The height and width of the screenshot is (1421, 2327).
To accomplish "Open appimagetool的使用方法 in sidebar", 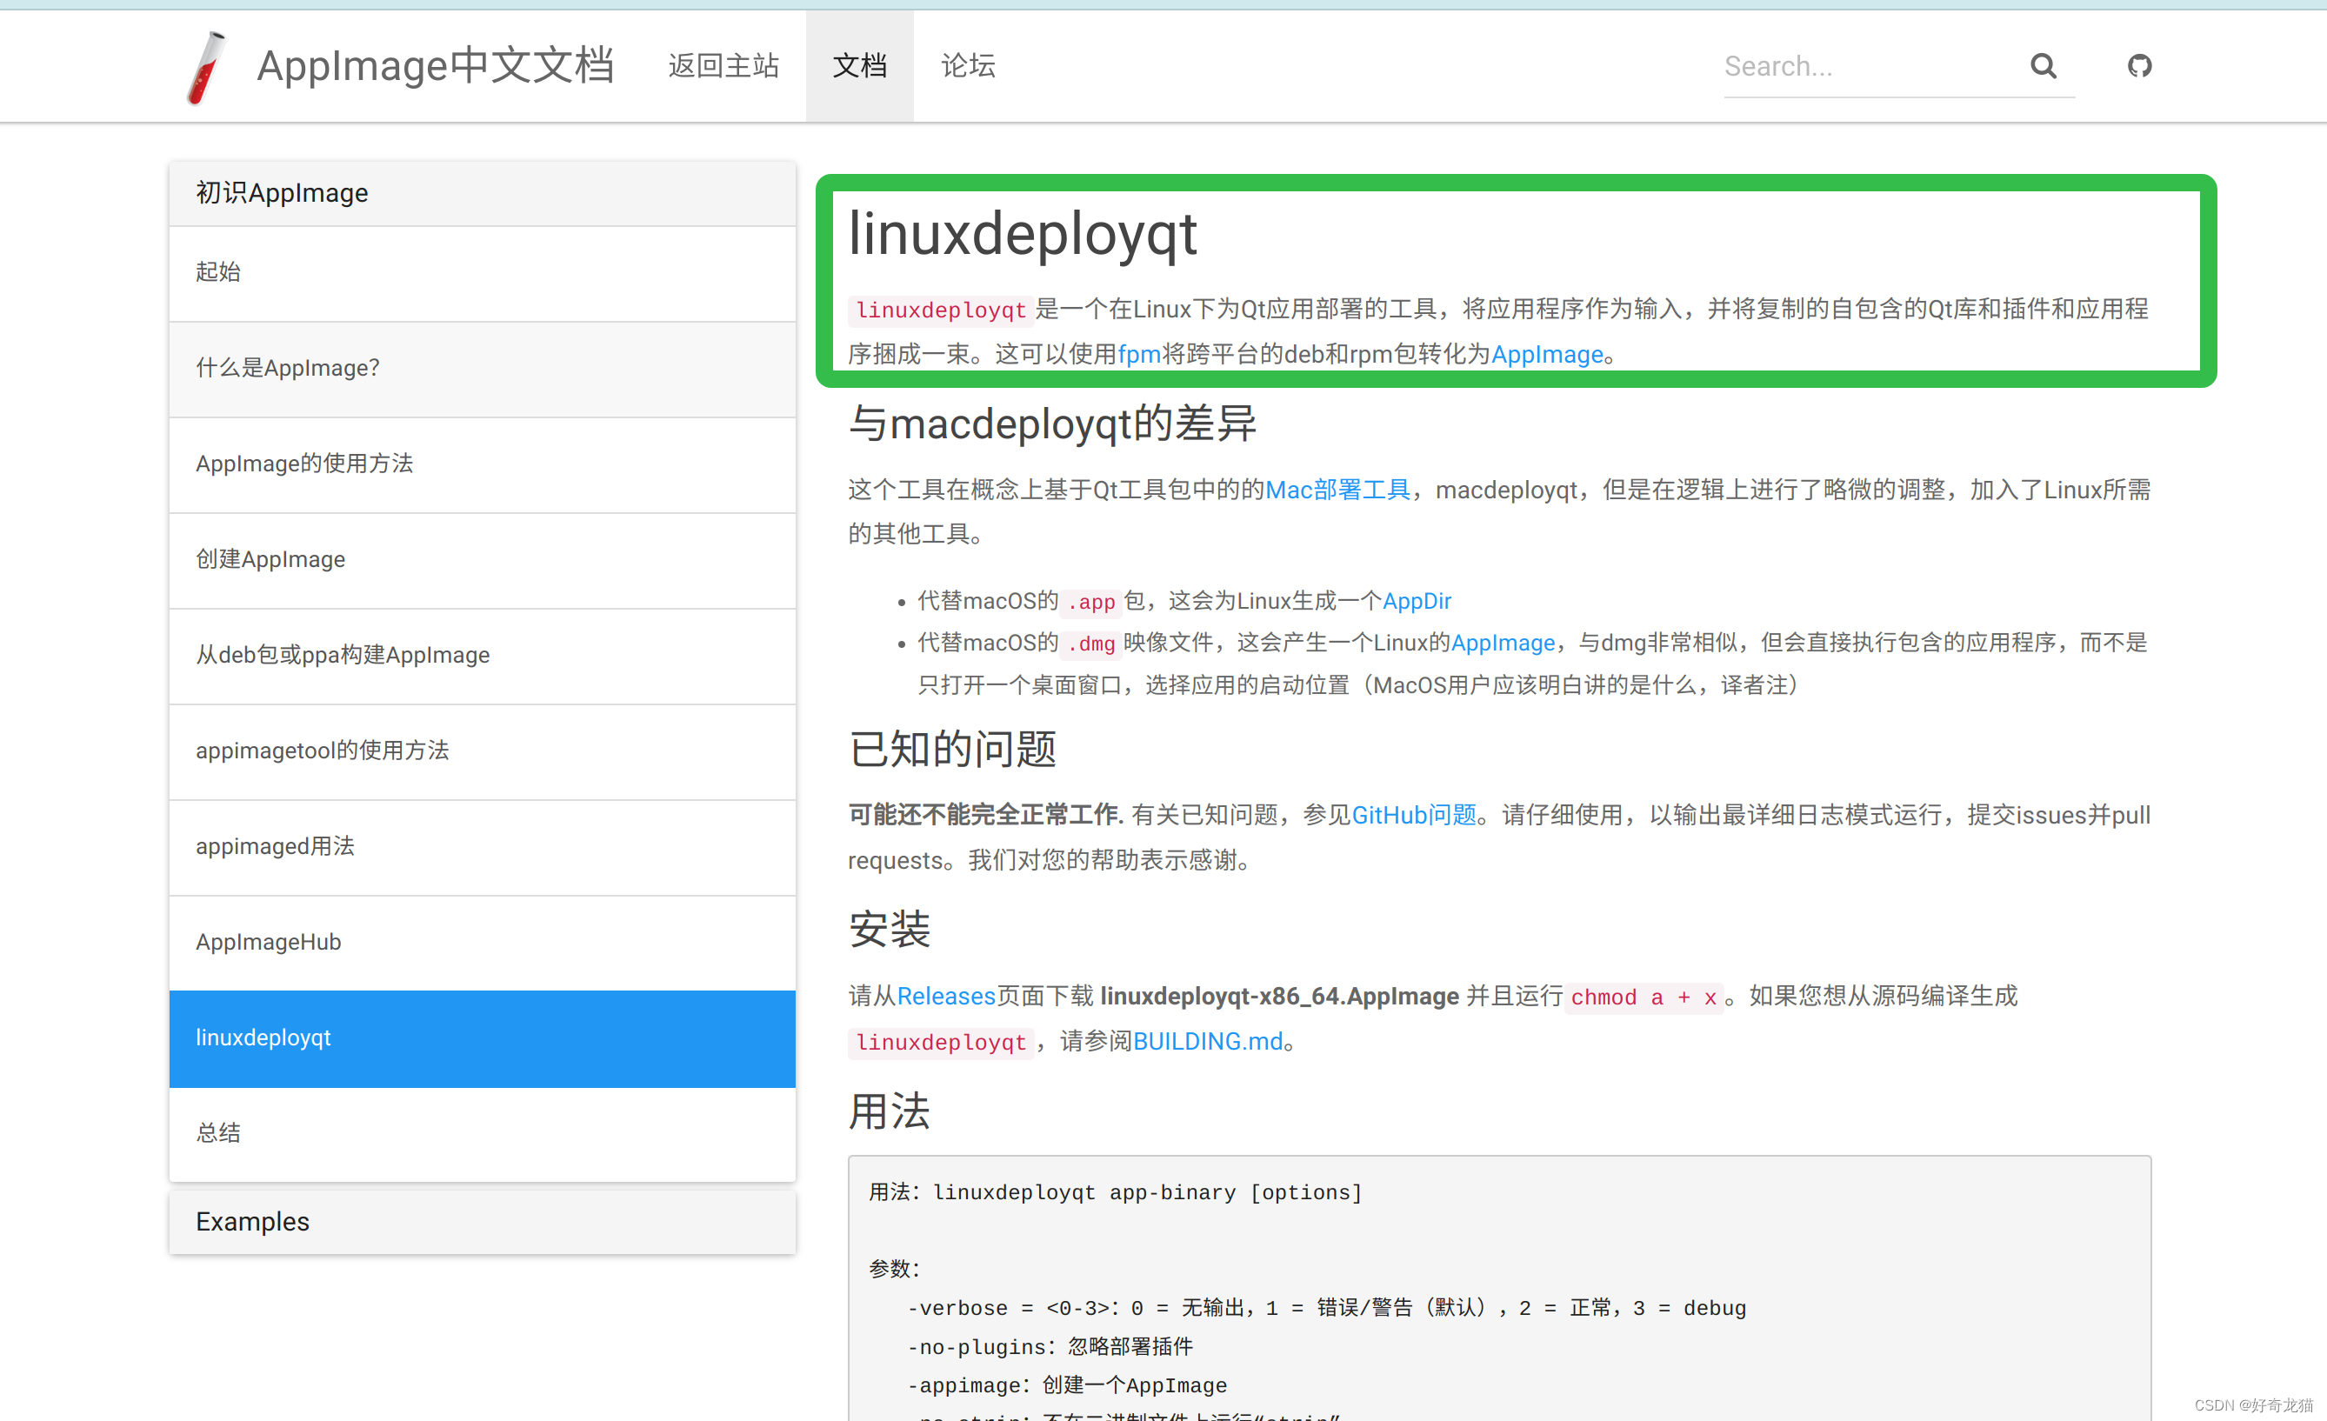I will (482, 751).
